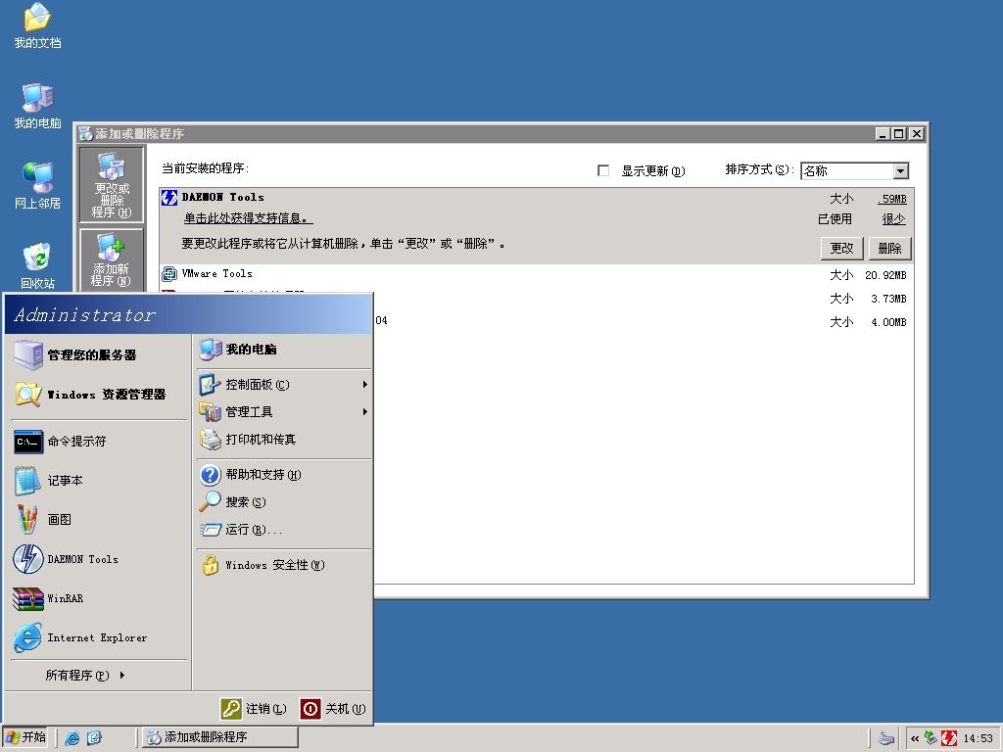Image resolution: width=1003 pixels, height=752 pixels.
Task: Open 更改或删除程序 sidebar panel
Action: [x=112, y=185]
